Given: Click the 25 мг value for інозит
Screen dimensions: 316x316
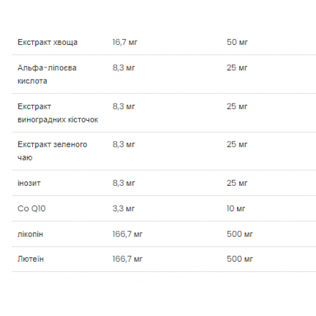Looking at the screenshot, I should coord(237,183).
